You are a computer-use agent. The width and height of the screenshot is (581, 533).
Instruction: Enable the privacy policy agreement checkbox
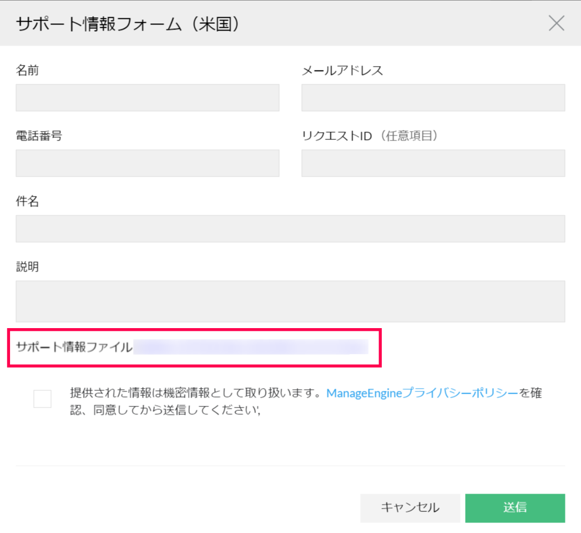point(42,399)
